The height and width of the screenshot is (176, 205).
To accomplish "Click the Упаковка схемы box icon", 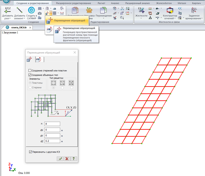I will [x=89, y=10].
